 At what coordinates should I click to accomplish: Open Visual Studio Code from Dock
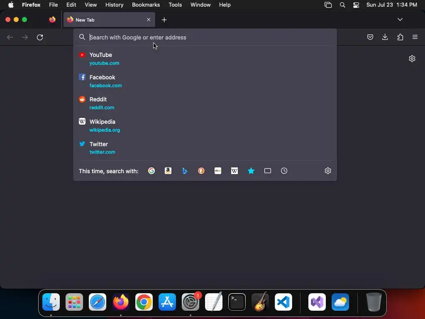(x=283, y=302)
